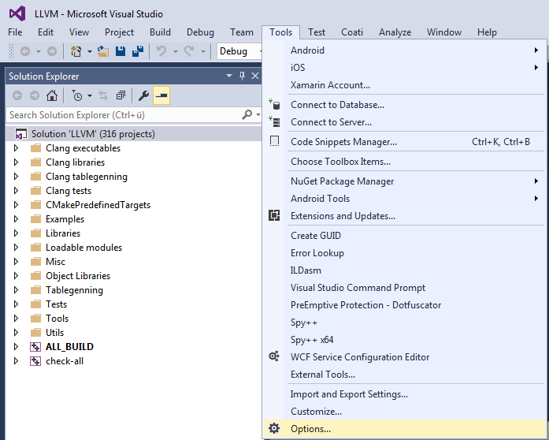Expand the Clang libraries folder
Image resolution: width=549 pixels, height=440 pixels.
[16, 162]
